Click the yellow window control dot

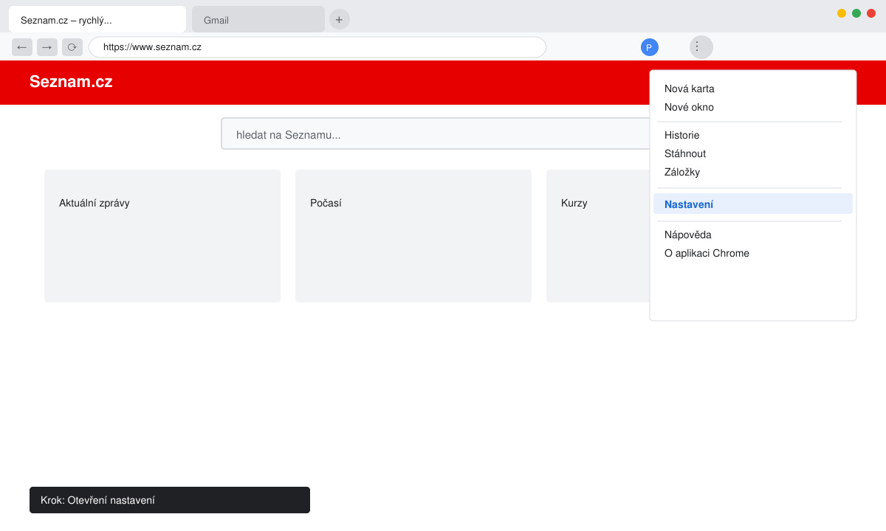pos(842,13)
